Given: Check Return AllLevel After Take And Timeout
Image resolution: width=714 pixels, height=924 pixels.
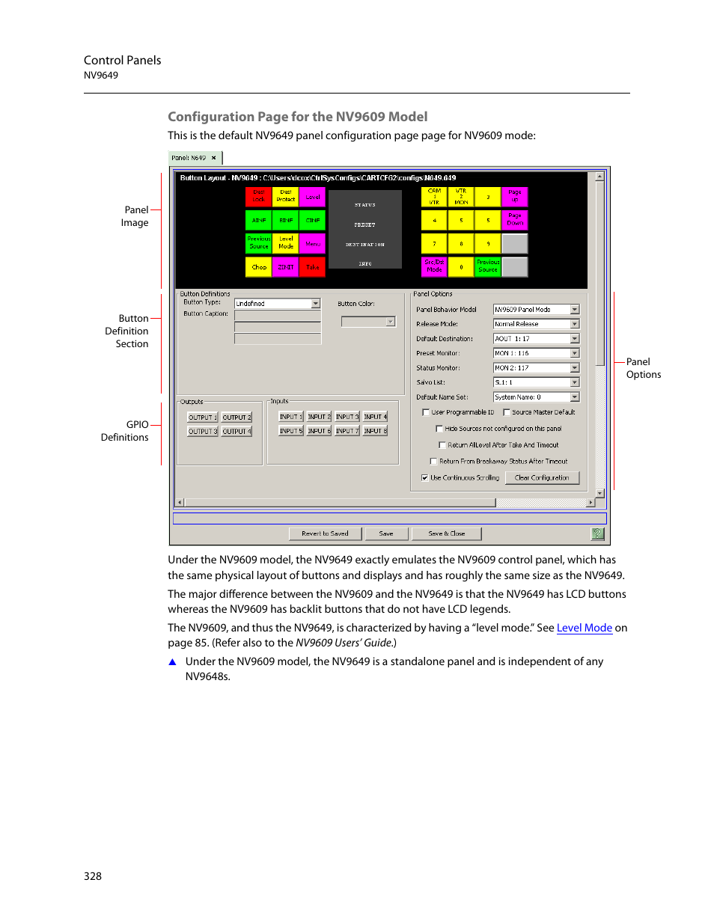Looking at the screenshot, I should coord(442,445).
